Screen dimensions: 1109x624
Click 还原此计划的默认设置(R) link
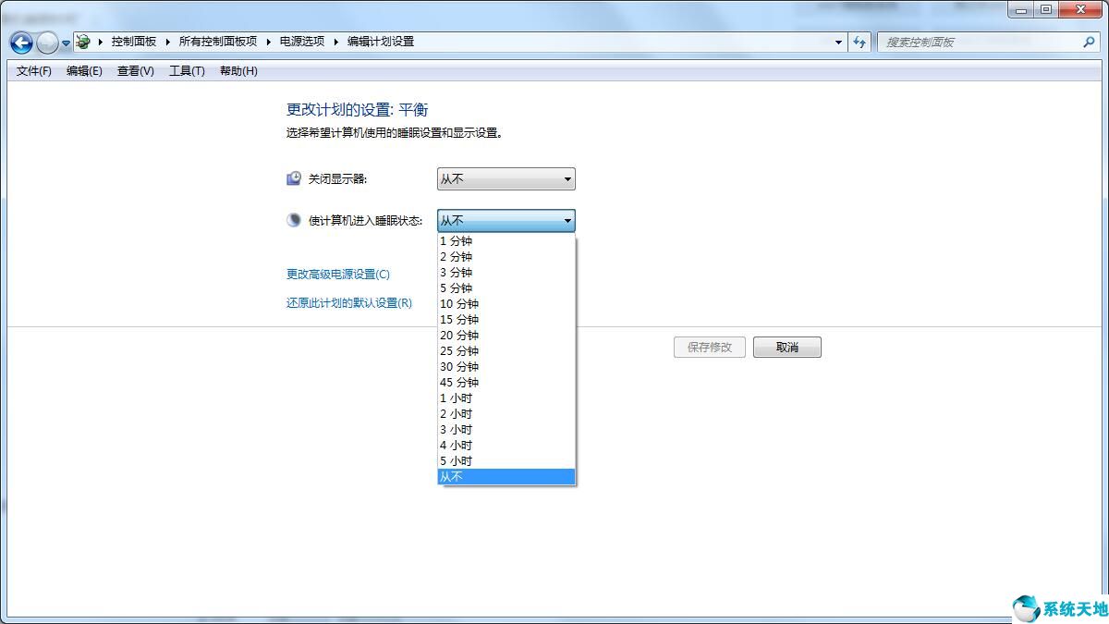pos(349,303)
